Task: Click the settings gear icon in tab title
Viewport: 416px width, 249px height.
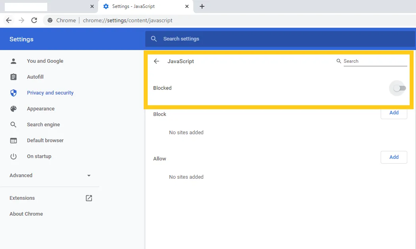Action: (x=106, y=6)
